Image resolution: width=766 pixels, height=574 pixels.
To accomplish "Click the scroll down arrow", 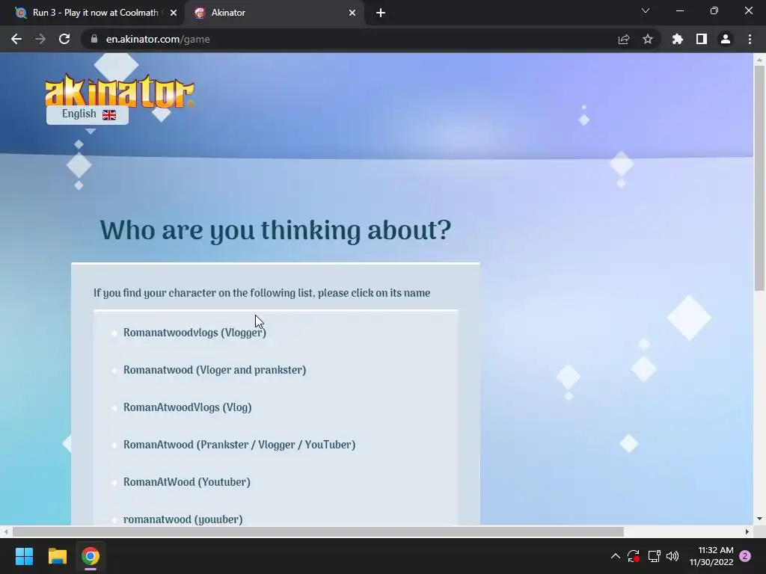I will (x=759, y=519).
